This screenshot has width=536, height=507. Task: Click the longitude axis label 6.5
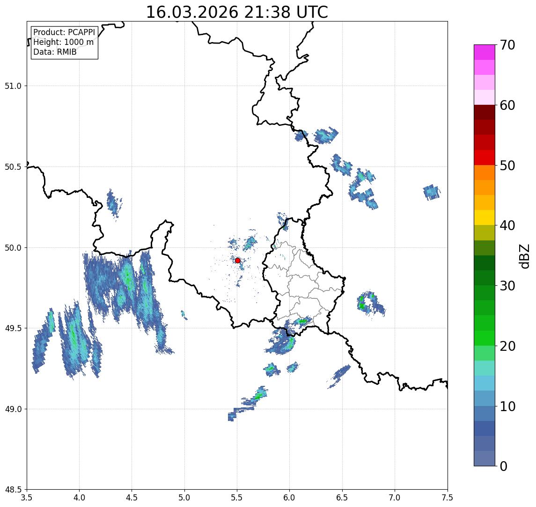pos(342,498)
